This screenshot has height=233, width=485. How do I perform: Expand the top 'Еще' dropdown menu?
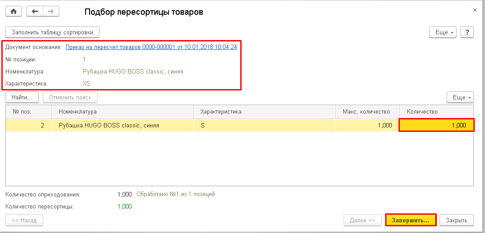pyautogui.click(x=443, y=33)
